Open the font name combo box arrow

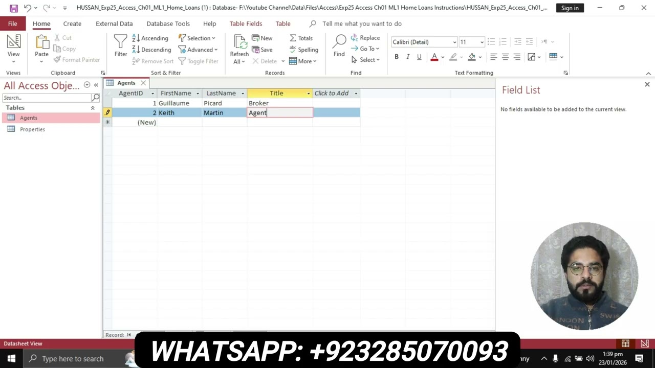[x=454, y=42]
